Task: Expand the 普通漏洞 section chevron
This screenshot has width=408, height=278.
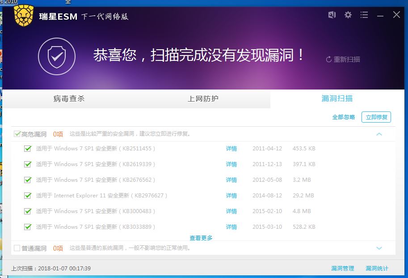Action: coord(379,248)
